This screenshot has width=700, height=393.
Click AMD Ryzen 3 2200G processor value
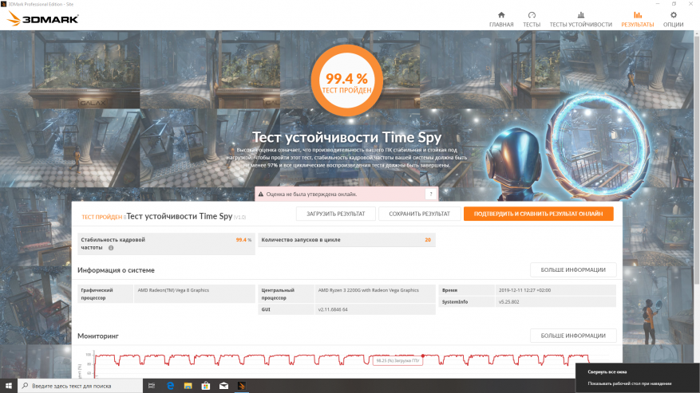(x=368, y=290)
